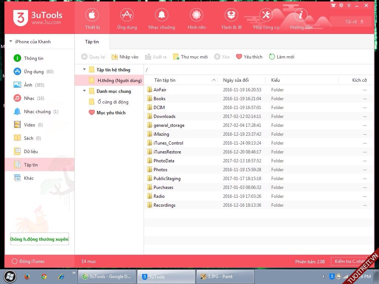Open Firefox from the Windows taskbar

pyautogui.click(x=27, y=277)
